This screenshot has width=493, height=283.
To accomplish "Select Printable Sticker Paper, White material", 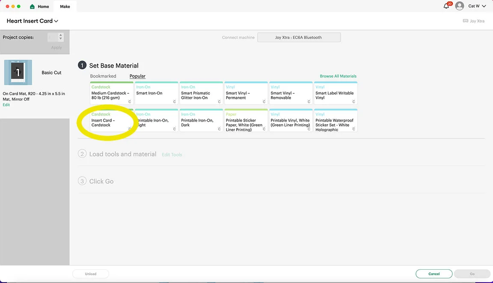I will pyautogui.click(x=246, y=120).
